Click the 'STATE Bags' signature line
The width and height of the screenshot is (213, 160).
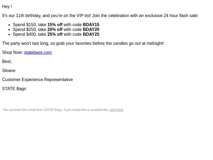(14, 89)
